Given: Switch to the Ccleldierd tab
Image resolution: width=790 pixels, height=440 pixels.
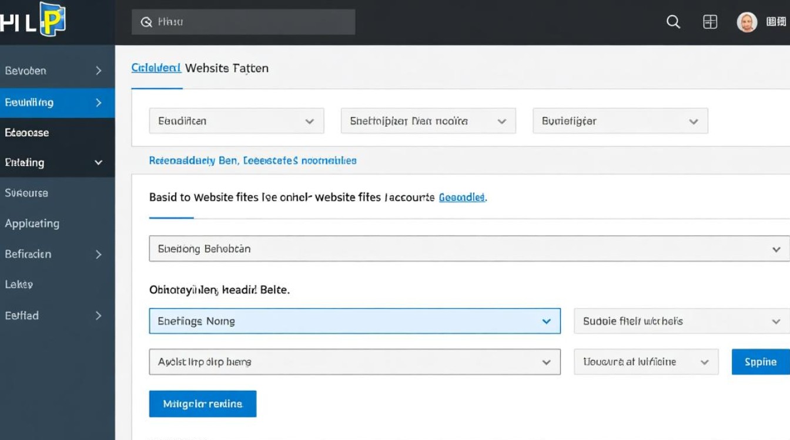Looking at the screenshot, I should tap(156, 68).
